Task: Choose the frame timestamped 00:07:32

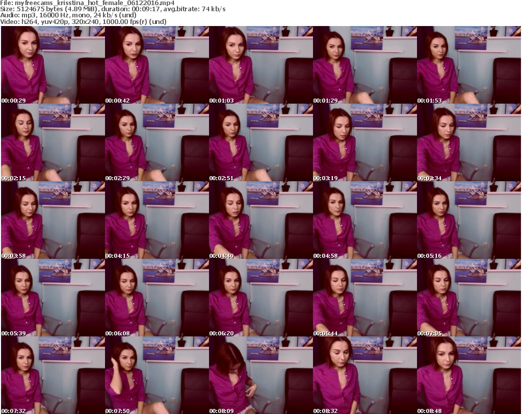Action: tap(53, 375)
